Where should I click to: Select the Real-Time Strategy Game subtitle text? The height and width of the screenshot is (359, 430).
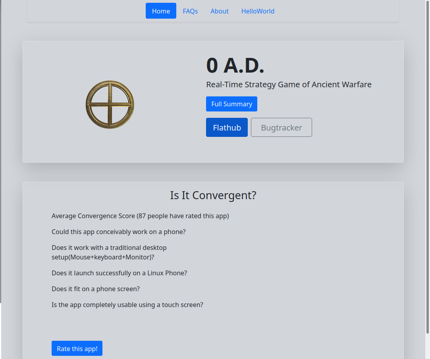289,84
